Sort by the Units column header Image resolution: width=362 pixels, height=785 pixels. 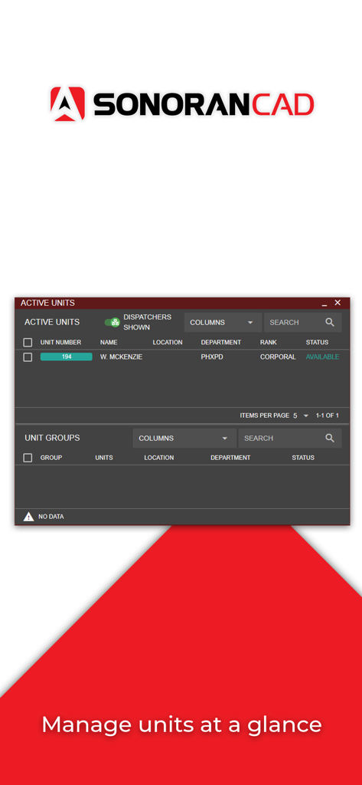(104, 458)
